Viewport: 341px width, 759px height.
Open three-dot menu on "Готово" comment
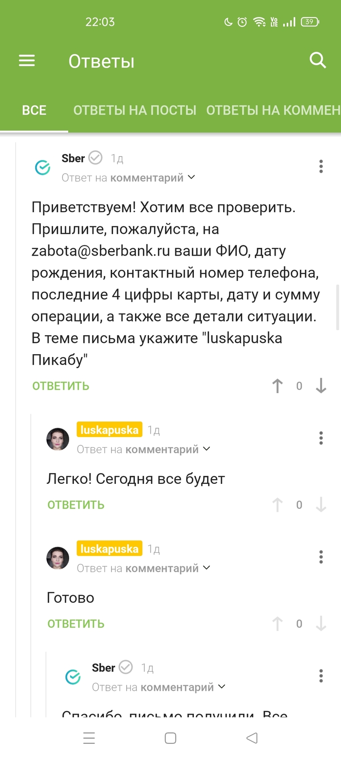[321, 557]
